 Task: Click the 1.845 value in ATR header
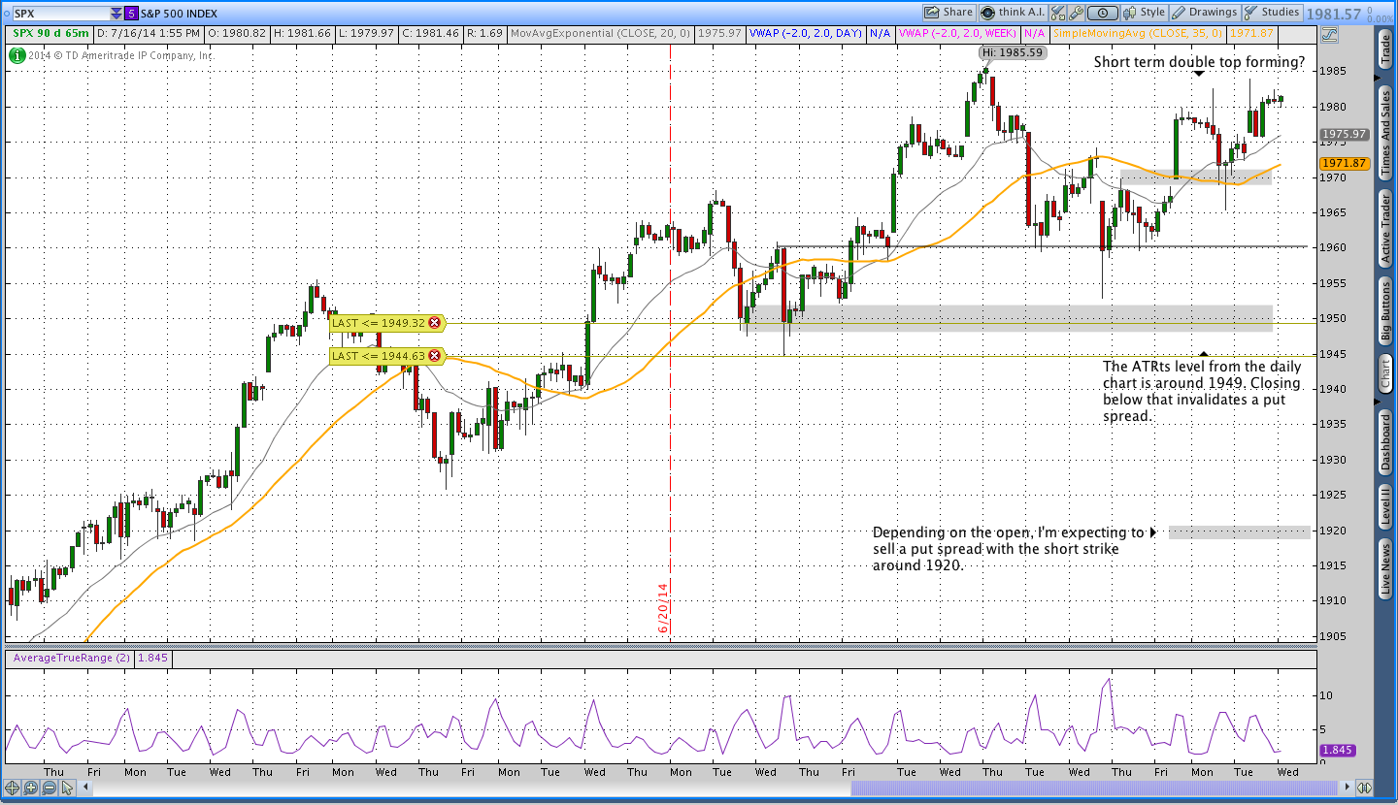[x=152, y=658]
